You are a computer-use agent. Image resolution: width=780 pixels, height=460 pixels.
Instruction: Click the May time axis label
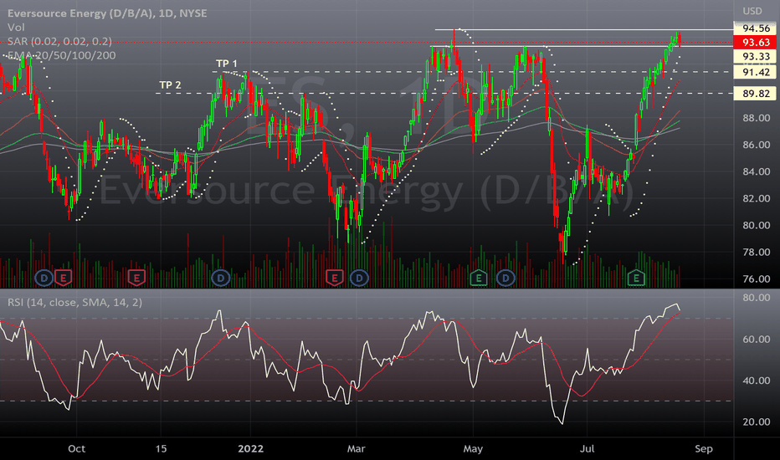[473, 448]
